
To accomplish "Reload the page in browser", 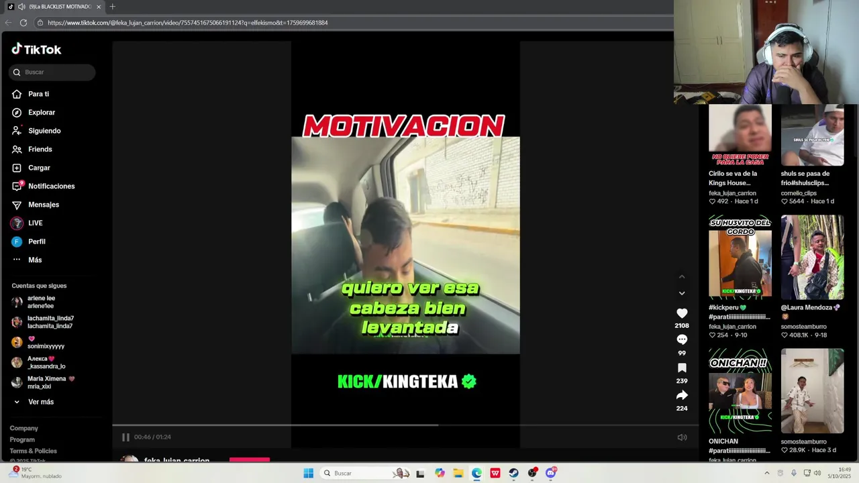I will point(23,23).
